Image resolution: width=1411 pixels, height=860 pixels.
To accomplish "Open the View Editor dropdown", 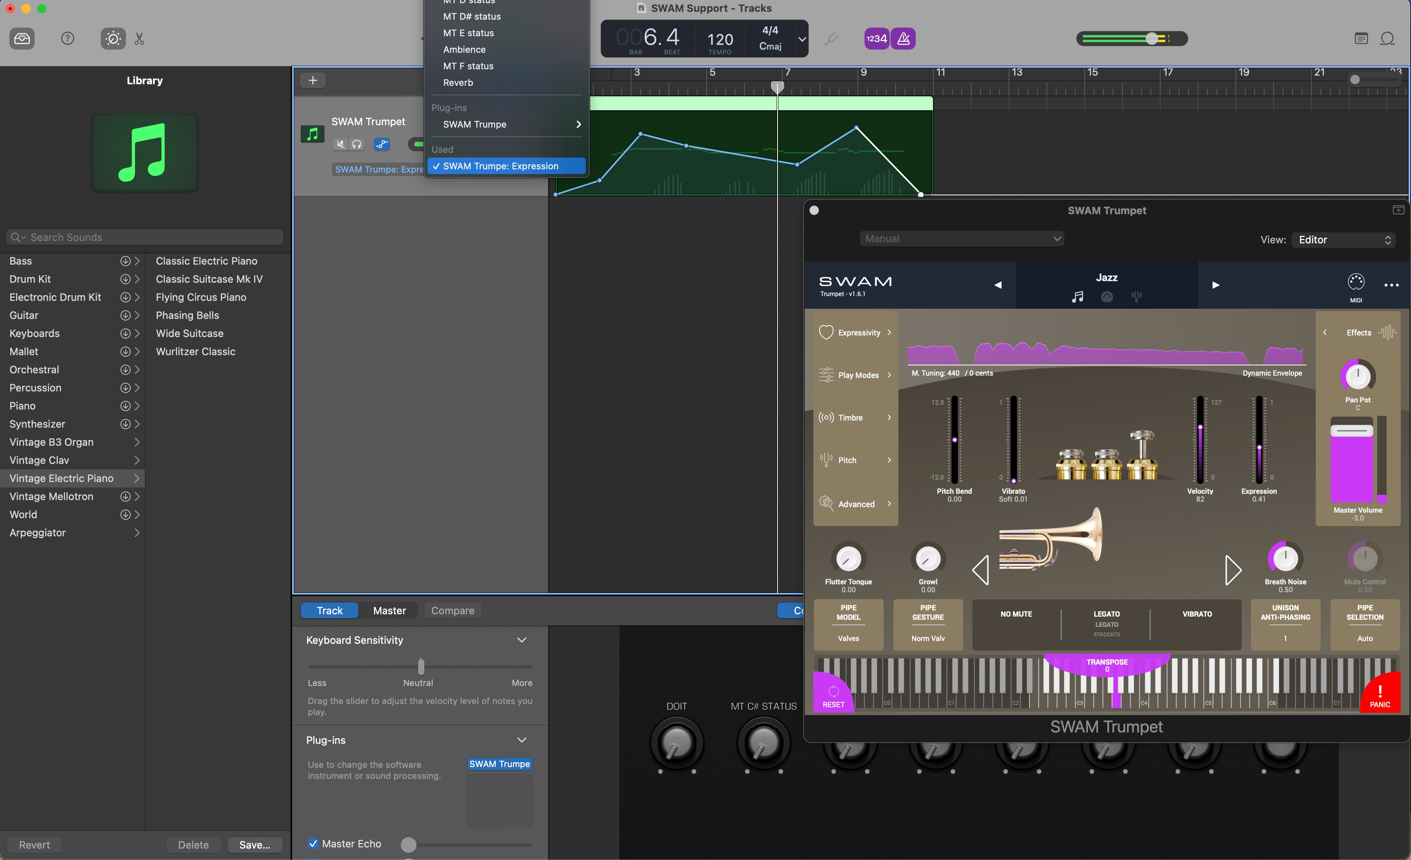I will click(x=1343, y=240).
